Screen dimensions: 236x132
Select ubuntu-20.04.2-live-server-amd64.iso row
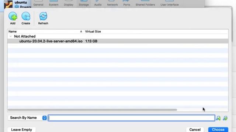[x=118, y=41]
